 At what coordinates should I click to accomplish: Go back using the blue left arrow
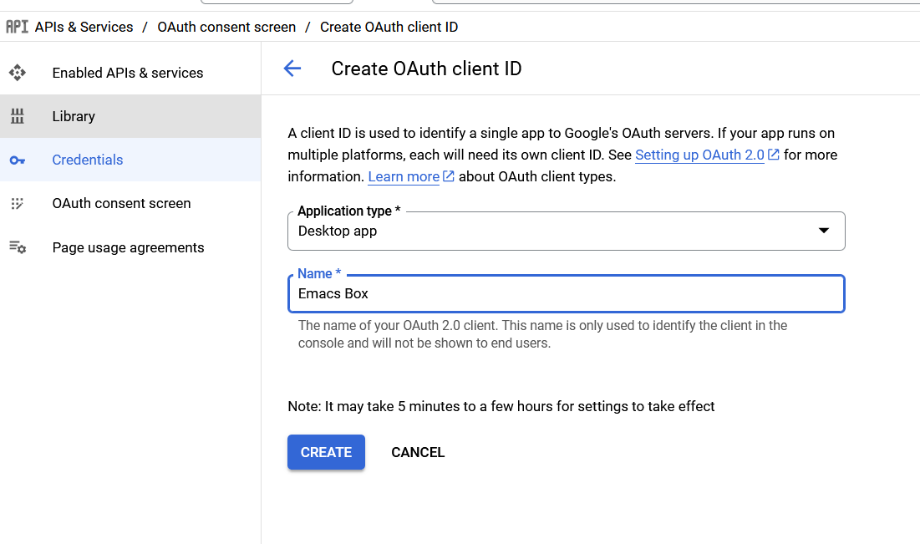pos(292,69)
